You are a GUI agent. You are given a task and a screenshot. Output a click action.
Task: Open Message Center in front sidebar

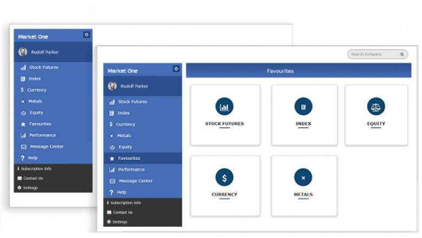tap(135, 181)
